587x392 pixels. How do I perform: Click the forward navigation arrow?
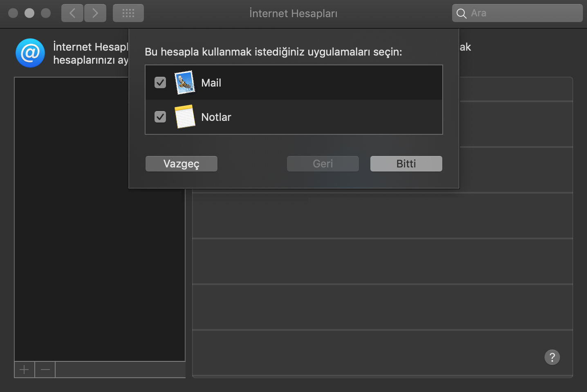[x=95, y=13]
